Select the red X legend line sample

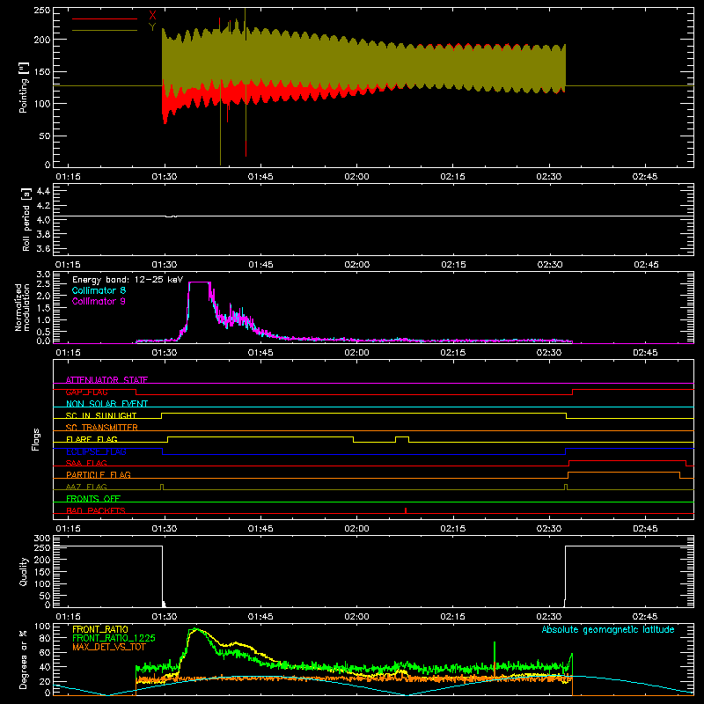pos(105,18)
